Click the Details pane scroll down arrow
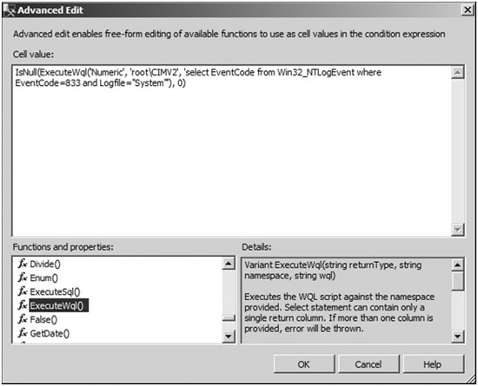This screenshot has width=478, height=386. (x=457, y=336)
